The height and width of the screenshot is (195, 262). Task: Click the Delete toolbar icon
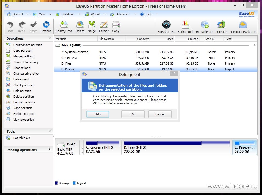point(80,27)
